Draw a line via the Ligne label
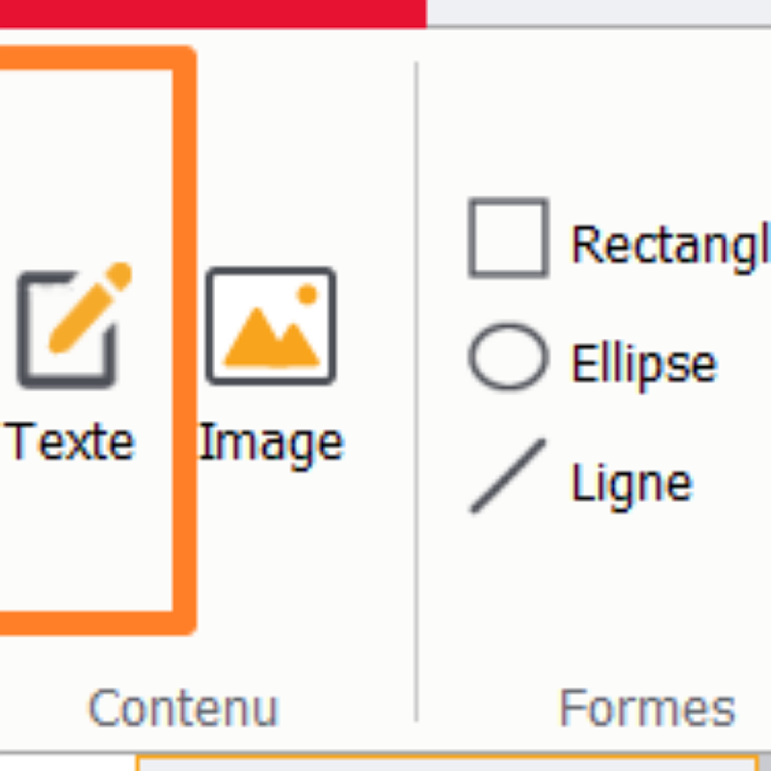 (631, 482)
